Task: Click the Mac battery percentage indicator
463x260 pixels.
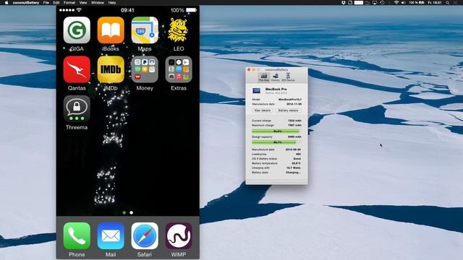Action: pyautogui.click(x=417, y=3)
